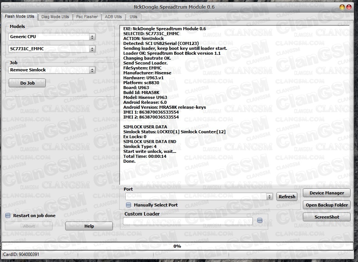Click the Total Time: 00:00:14 line
This screenshot has width=358, height=262.
click(x=145, y=156)
